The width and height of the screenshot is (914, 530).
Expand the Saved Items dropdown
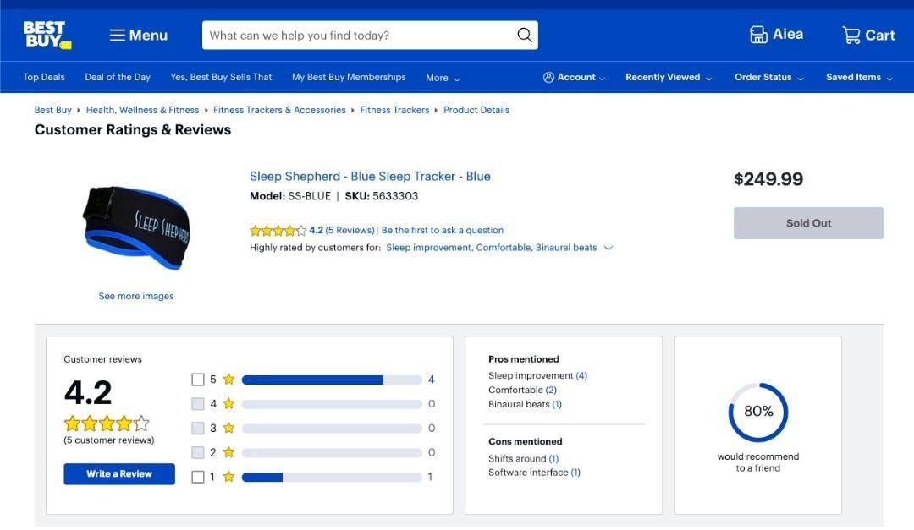point(859,78)
